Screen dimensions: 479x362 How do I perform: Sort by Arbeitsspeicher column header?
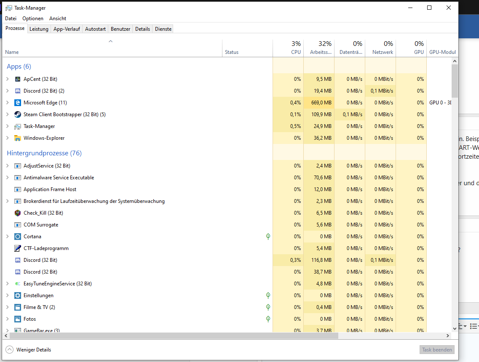pos(319,48)
